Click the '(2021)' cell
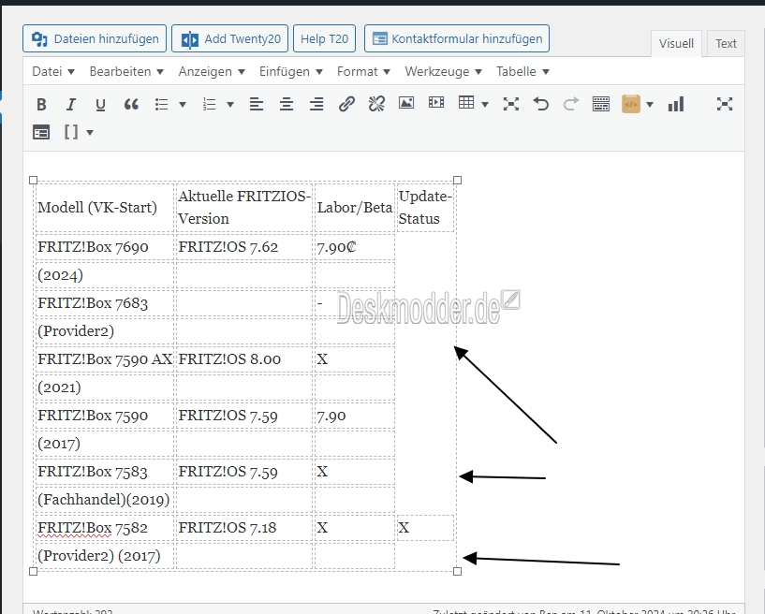The width and height of the screenshot is (765, 614). pyautogui.click(x=105, y=387)
